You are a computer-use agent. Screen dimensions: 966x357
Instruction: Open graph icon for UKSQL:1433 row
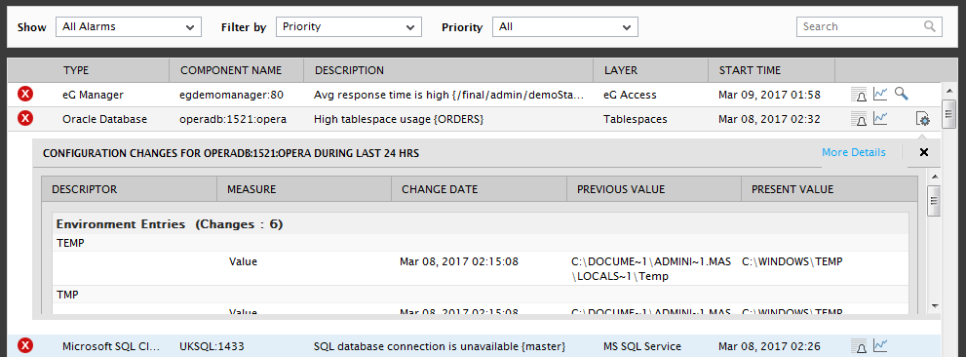tap(880, 344)
